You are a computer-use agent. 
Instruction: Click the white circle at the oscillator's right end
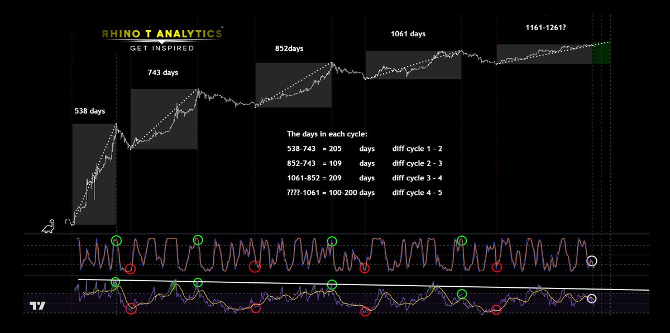(591, 261)
